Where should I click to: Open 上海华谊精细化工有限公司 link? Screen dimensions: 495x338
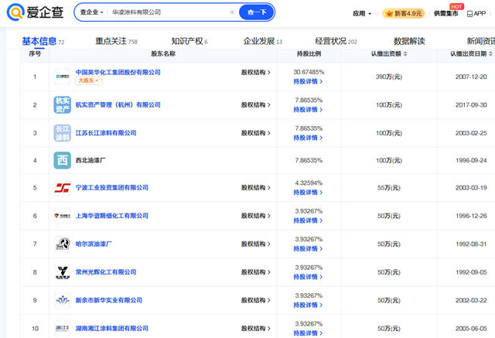[x=111, y=216]
